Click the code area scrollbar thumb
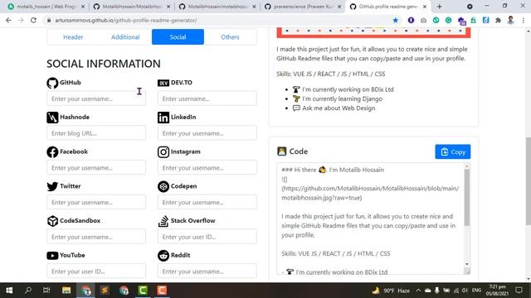The image size is (531, 298). click(467, 197)
